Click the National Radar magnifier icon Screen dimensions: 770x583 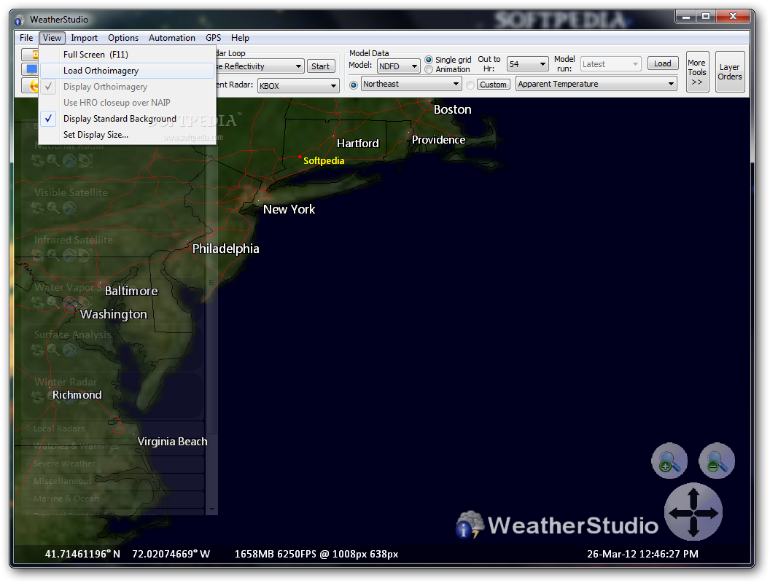coord(53,160)
